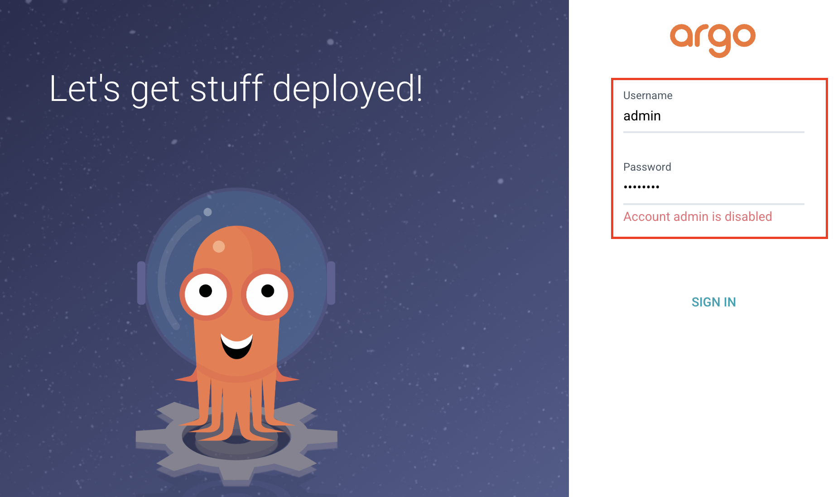Click the Username label
This screenshot has height=497, width=838.
(x=648, y=96)
